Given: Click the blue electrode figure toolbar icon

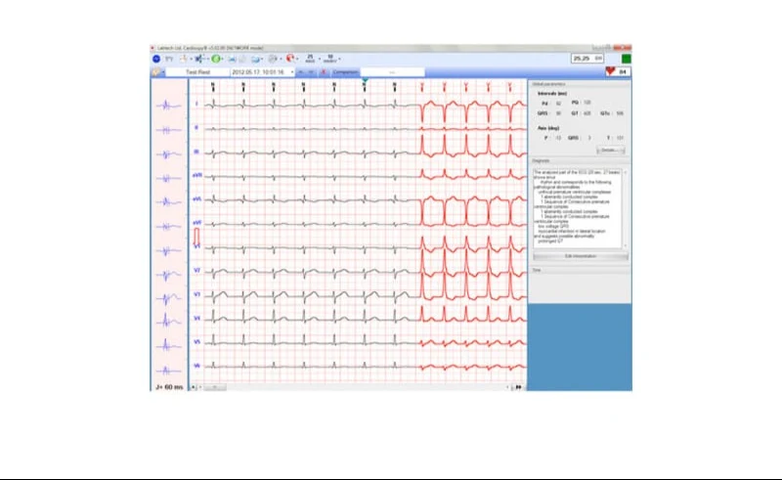Looking at the screenshot, I should pos(198,59).
